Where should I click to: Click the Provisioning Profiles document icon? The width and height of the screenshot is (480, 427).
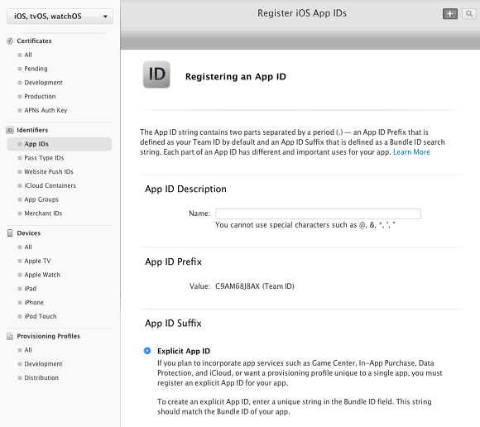click(10, 337)
